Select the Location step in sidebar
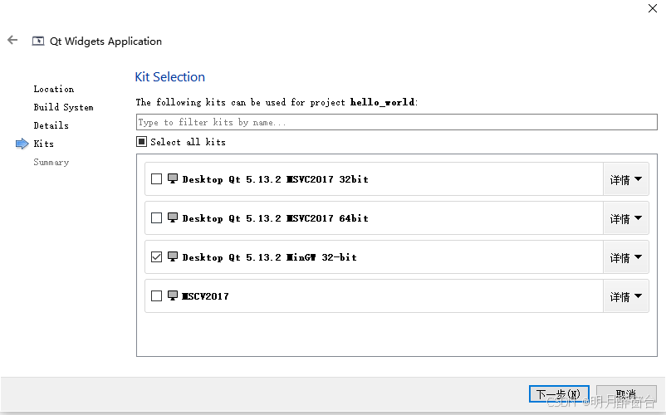 (53, 89)
